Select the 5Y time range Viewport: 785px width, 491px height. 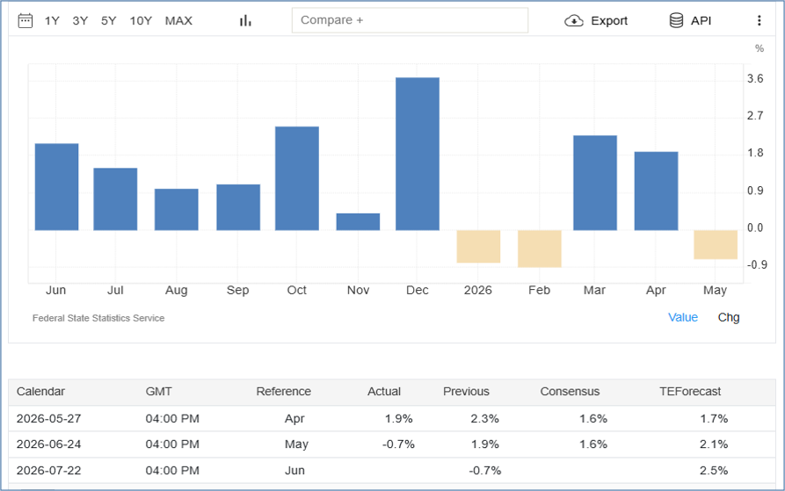109,21
